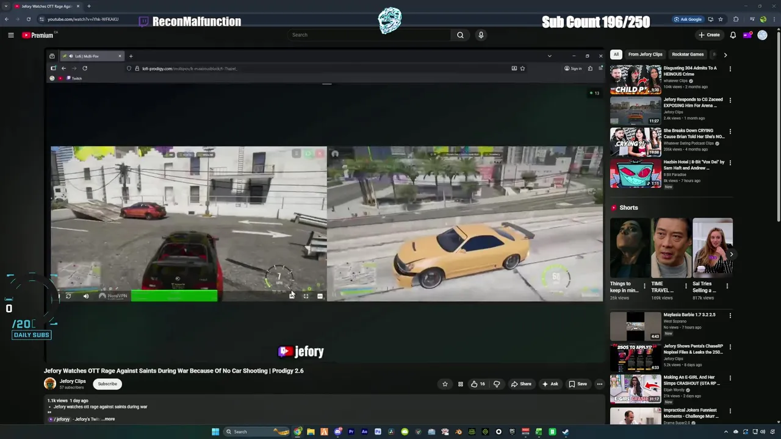Open the Hazbin Hotel Vox Dei video thumbnail
The width and height of the screenshot is (781, 439).
pos(635,174)
